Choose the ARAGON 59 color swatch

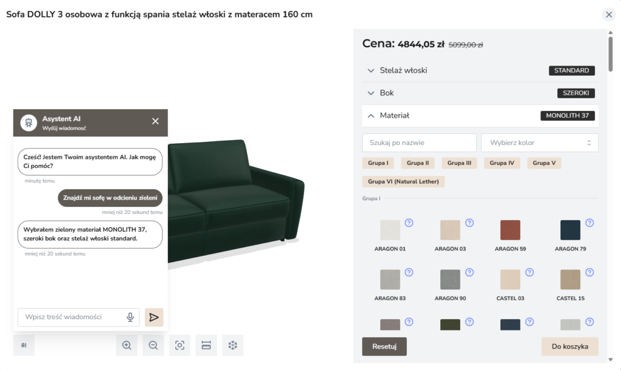510,230
